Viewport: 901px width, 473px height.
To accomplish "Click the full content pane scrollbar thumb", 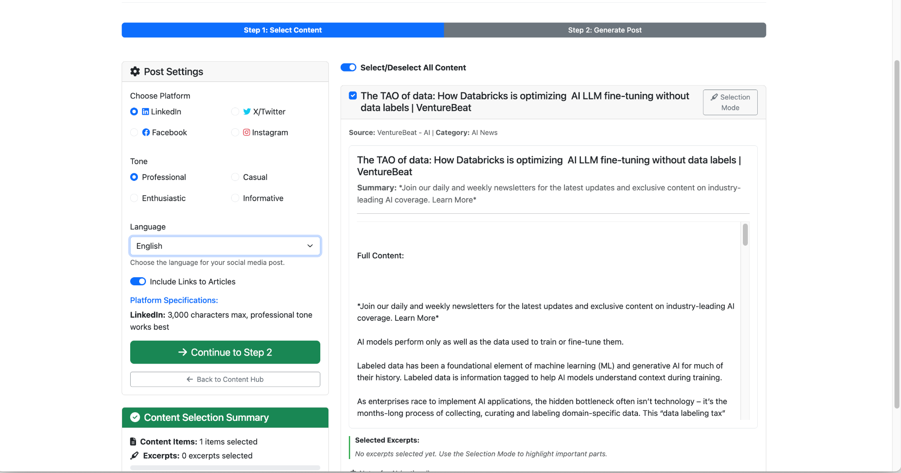I will tap(745, 234).
